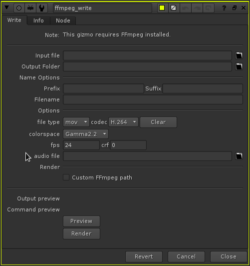Open the codec H.264 dropdown
The height and width of the screenshot is (266, 250).
click(123, 122)
